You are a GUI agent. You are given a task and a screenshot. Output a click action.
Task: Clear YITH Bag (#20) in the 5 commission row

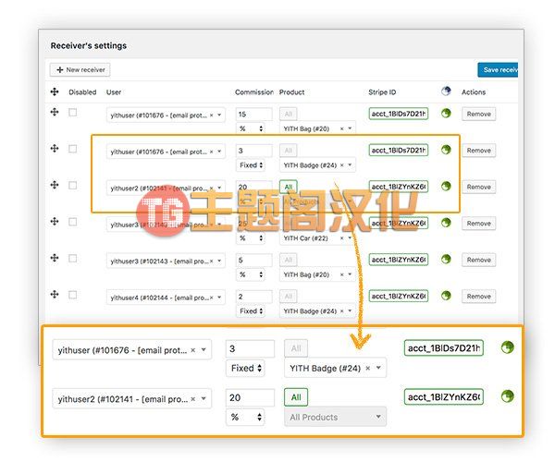click(x=341, y=275)
